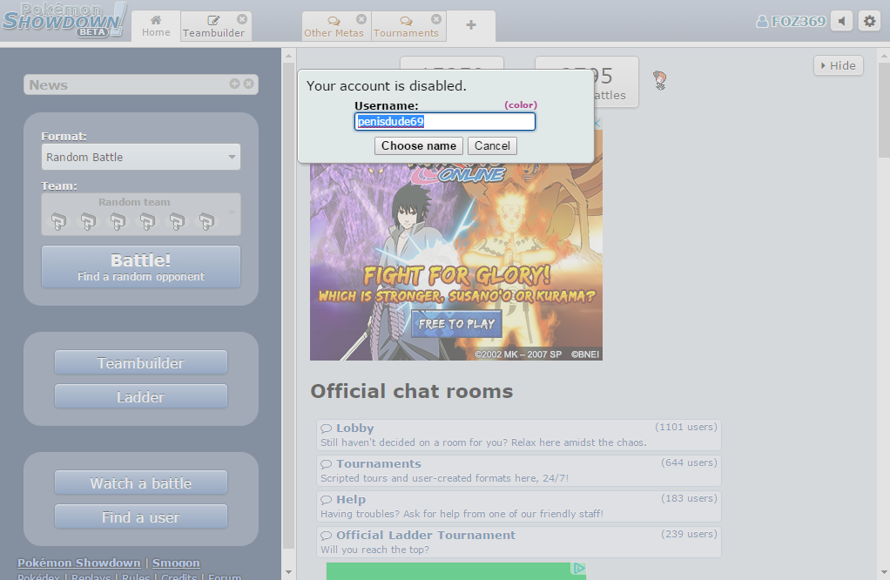Screen dimensions: 890x580
Task: Click the left panel scrollbar down arrow
Action: pos(288,572)
